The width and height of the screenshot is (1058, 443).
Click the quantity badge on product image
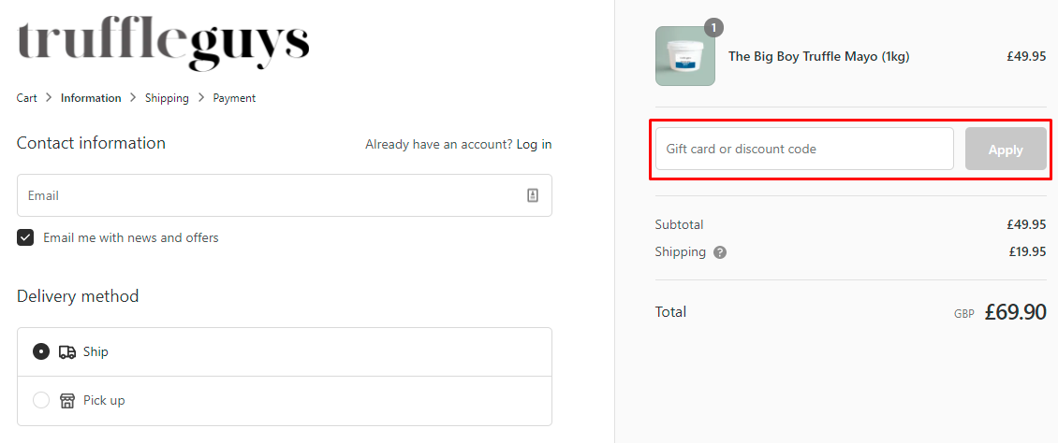click(x=713, y=28)
